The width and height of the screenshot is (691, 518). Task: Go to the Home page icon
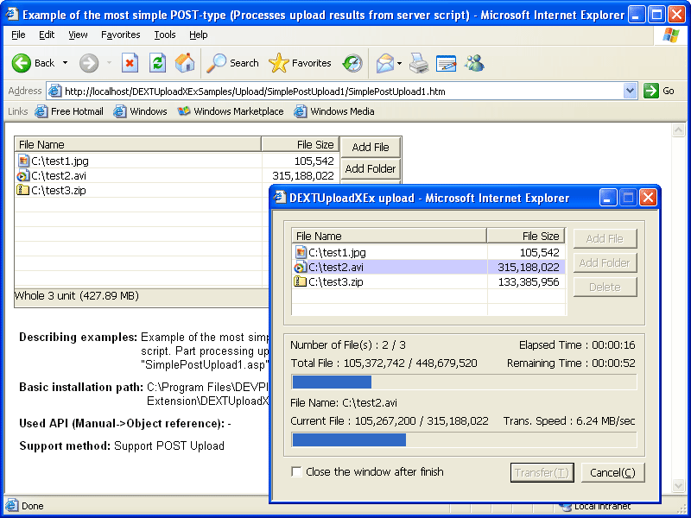[185, 63]
